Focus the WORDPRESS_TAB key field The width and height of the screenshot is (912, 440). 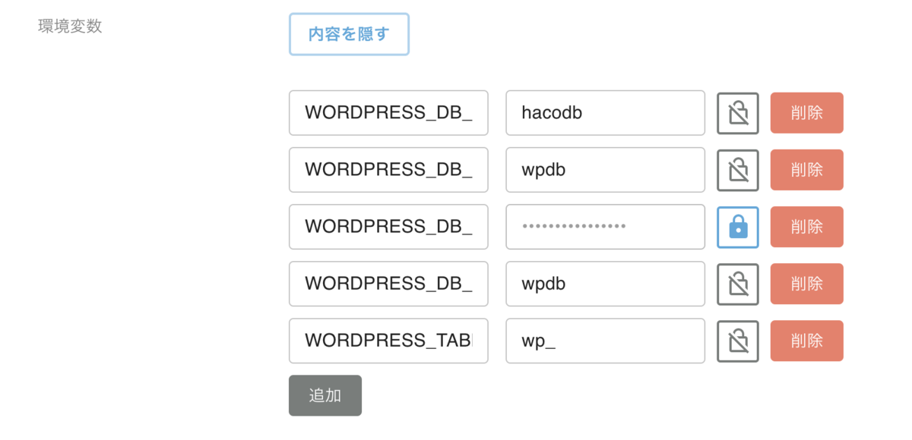click(x=388, y=341)
